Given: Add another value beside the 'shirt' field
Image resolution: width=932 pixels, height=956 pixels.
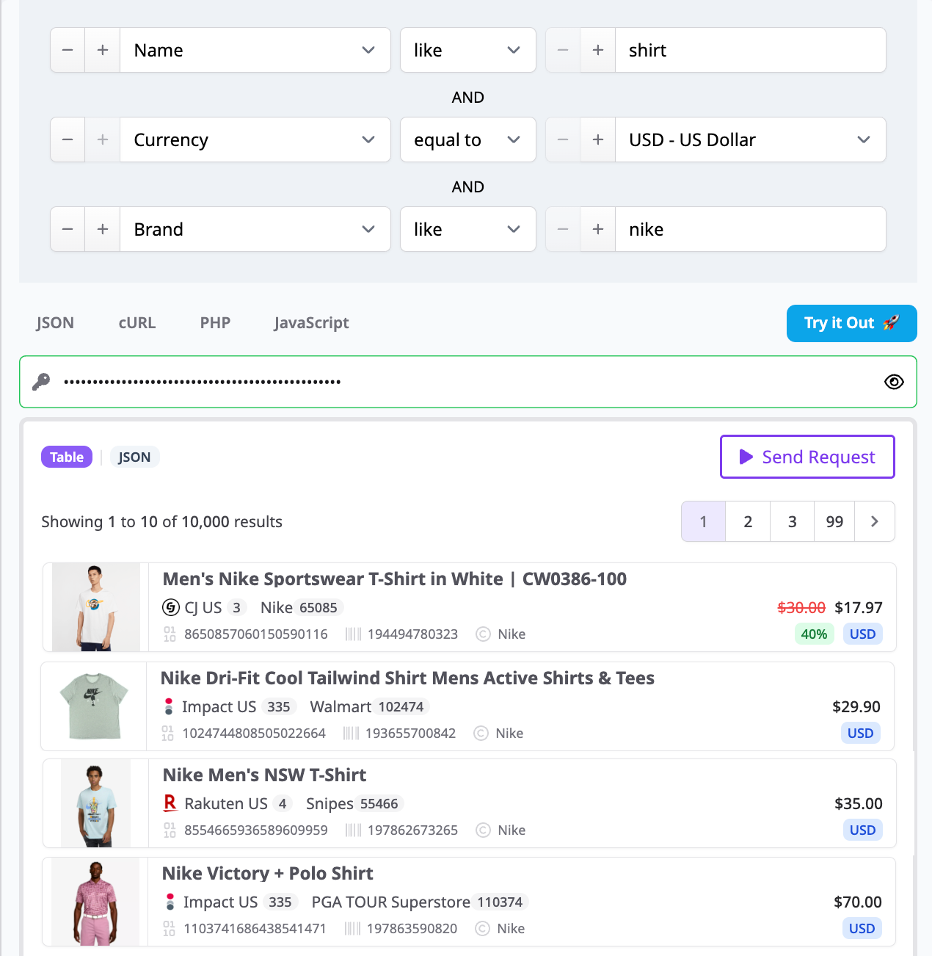Looking at the screenshot, I should [x=598, y=50].
